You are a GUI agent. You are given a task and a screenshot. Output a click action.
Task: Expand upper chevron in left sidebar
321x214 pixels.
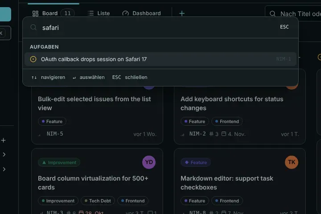coord(4,154)
